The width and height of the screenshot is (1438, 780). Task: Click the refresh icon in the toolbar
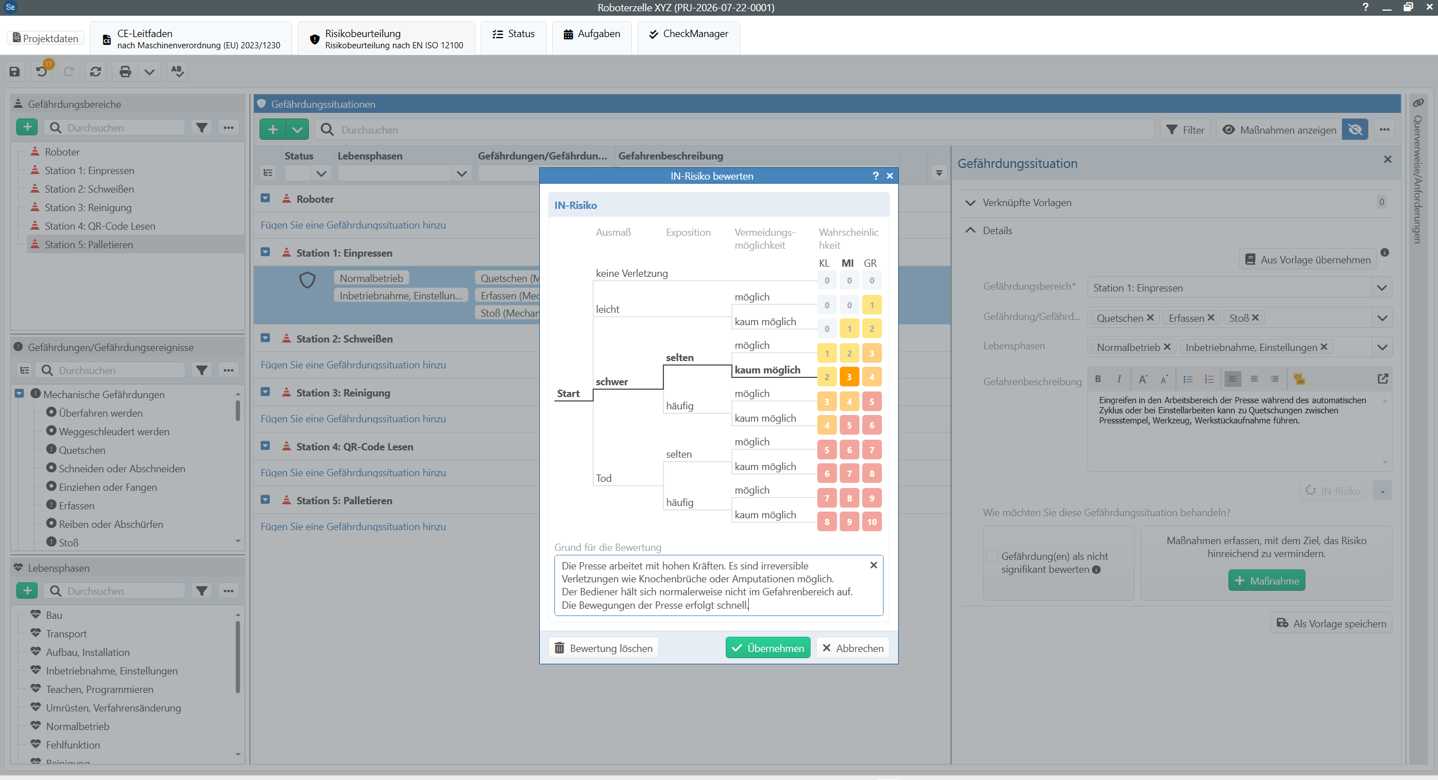95,71
